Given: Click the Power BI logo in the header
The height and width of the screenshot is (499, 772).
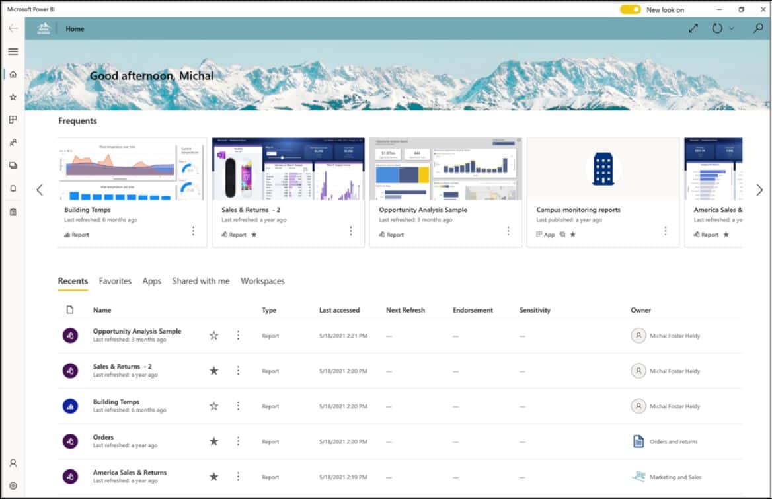Looking at the screenshot, I should pos(44,28).
